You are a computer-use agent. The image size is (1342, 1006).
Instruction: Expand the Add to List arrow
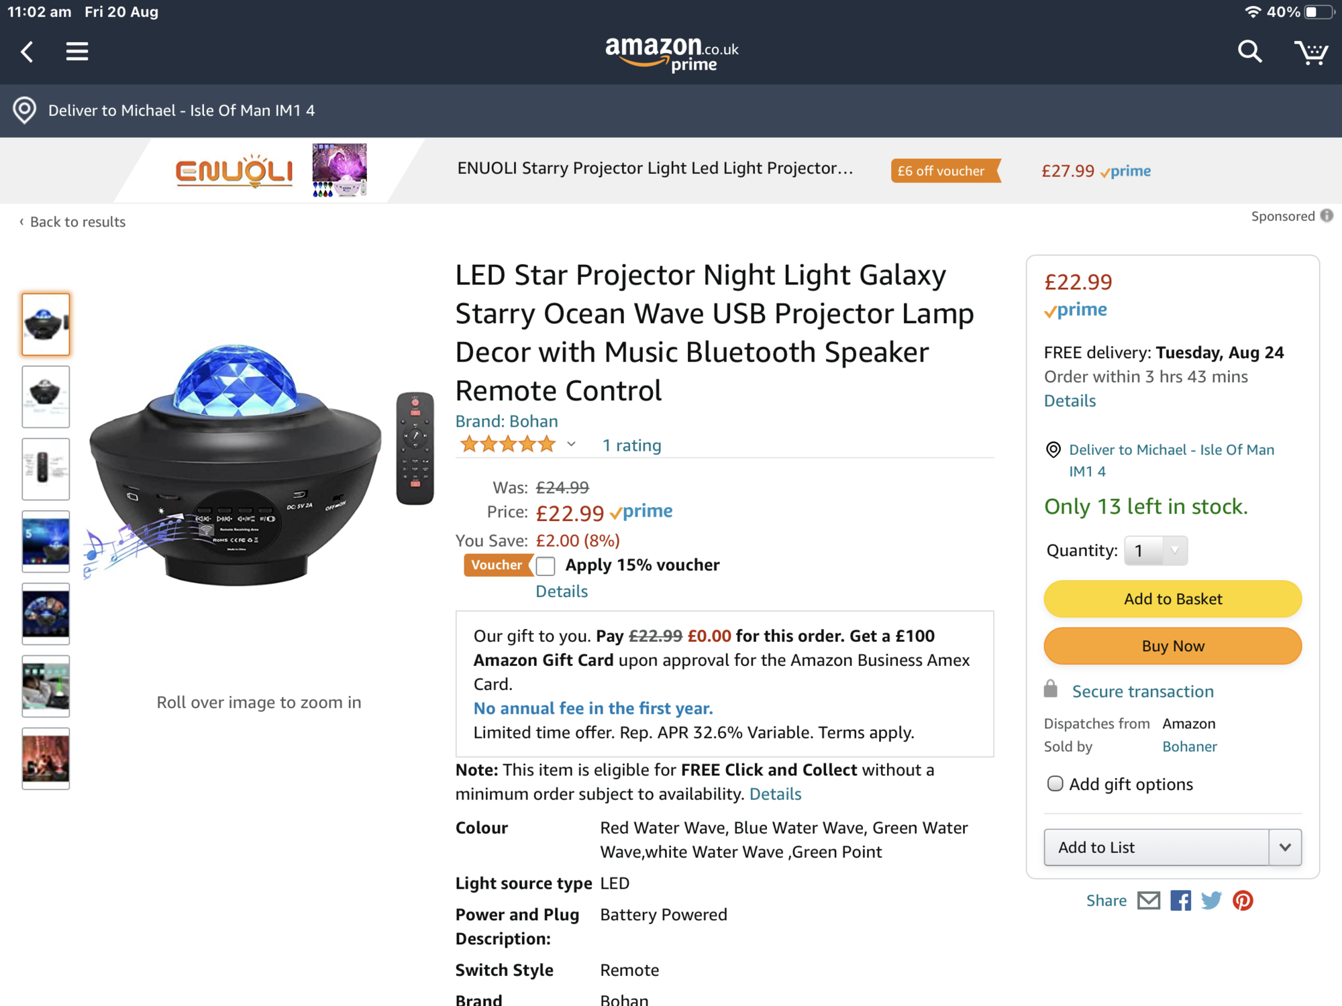coord(1285,848)
